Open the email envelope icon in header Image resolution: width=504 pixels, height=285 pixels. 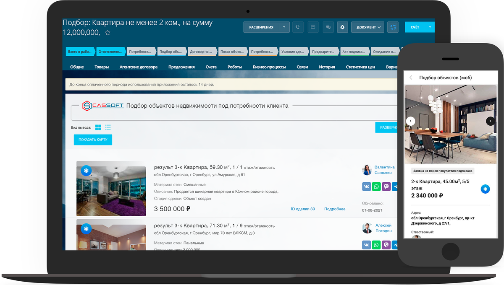[x=313, y=27]
